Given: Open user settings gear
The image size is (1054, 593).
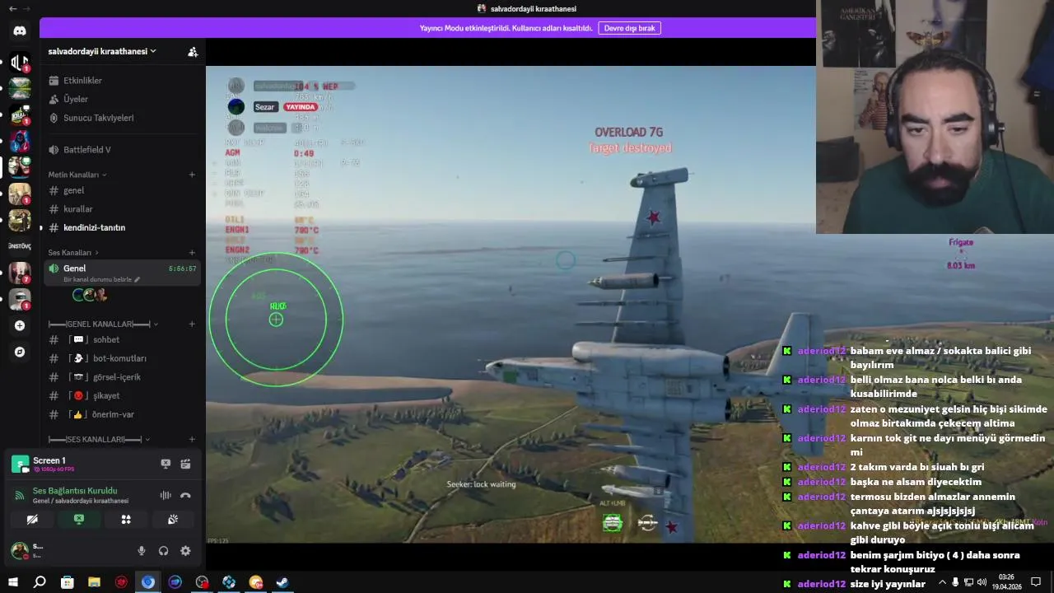Looking at the screenshot, I should pos(185,551).
